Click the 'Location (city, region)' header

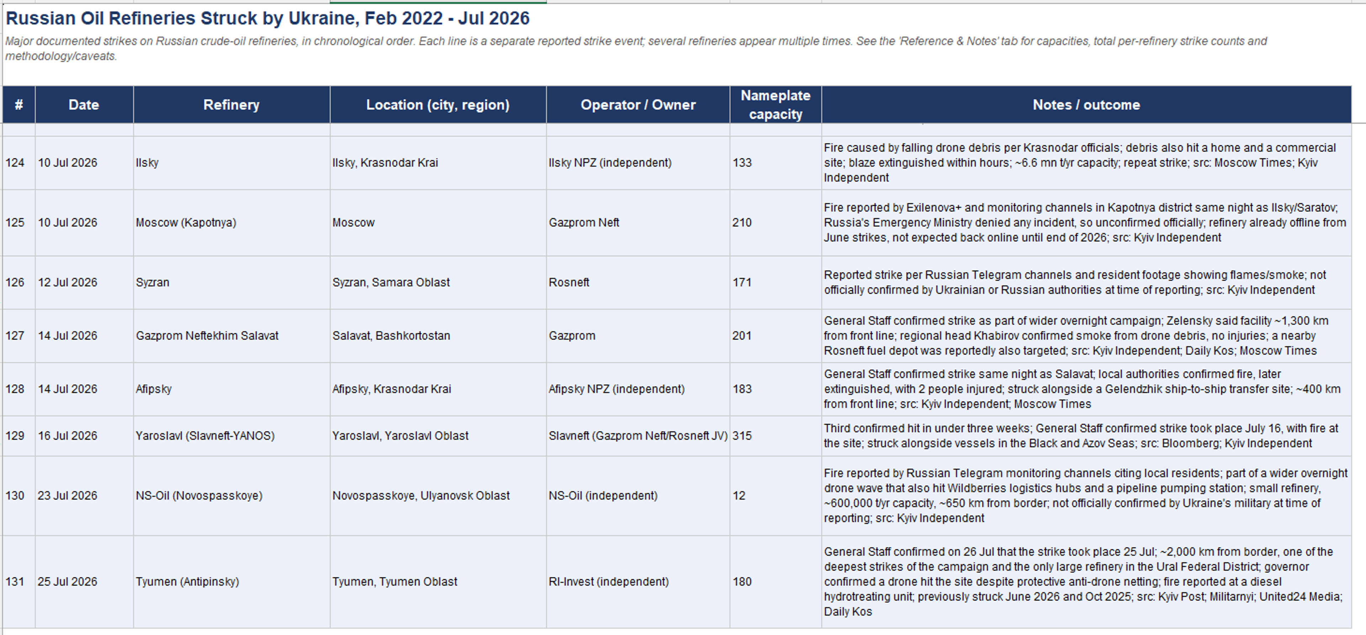[x=438, y=105]
